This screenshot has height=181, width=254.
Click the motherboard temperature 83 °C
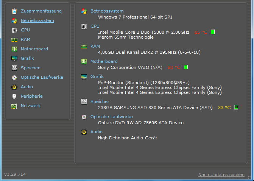click(174, 67)
